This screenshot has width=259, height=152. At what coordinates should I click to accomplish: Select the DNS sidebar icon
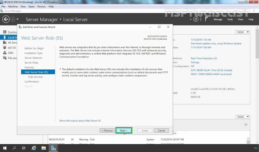(x=5, y=53)
